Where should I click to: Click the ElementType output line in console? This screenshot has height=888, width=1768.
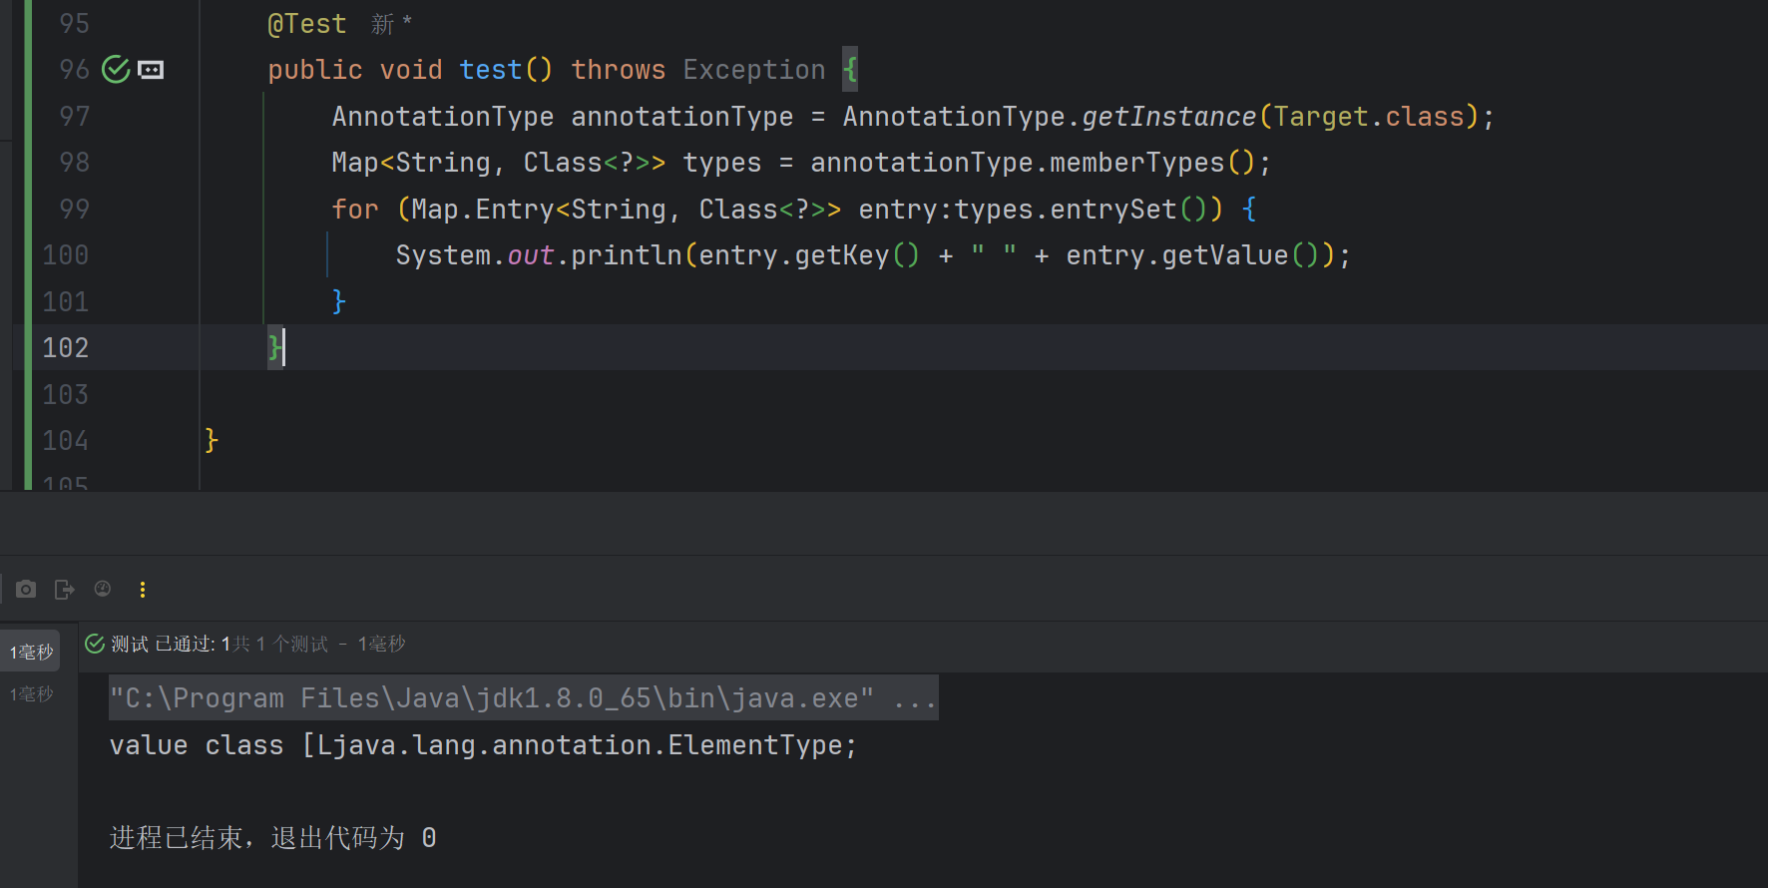(483, 745)
